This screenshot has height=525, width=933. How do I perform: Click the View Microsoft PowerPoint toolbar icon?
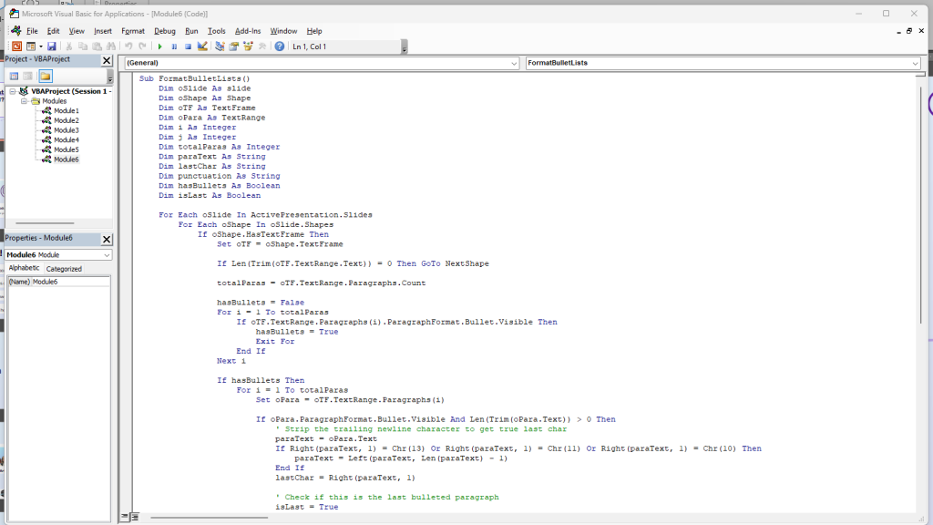click(16, 46)
